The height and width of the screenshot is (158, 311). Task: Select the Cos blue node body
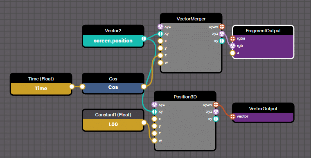coord(113,88)
